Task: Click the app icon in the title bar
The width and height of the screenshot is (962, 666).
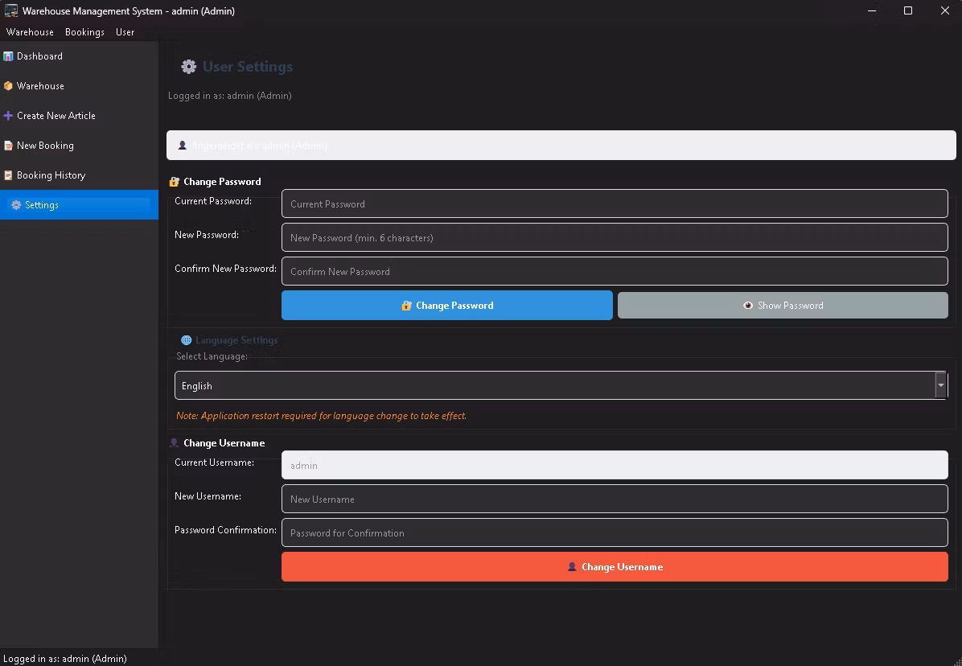Action: tap(11, 11)
